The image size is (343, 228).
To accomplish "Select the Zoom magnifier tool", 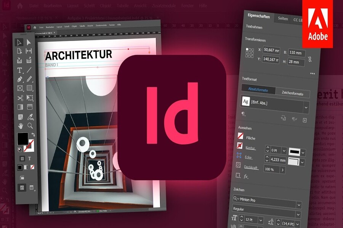I will pos(29,126).
